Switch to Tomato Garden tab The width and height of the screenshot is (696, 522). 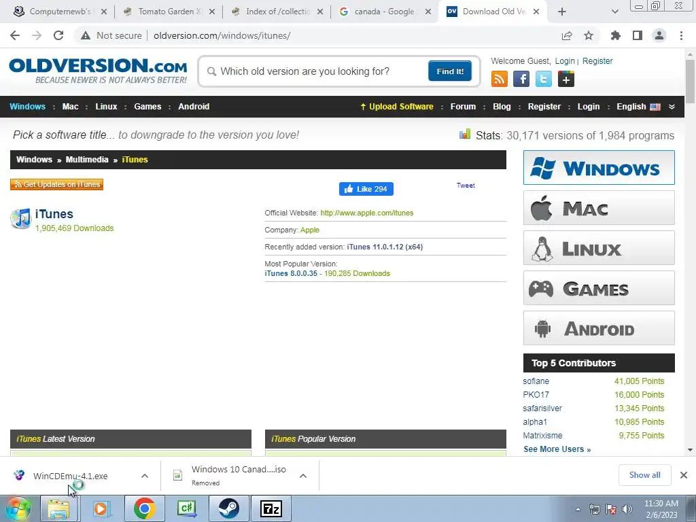tap(169, 12)
